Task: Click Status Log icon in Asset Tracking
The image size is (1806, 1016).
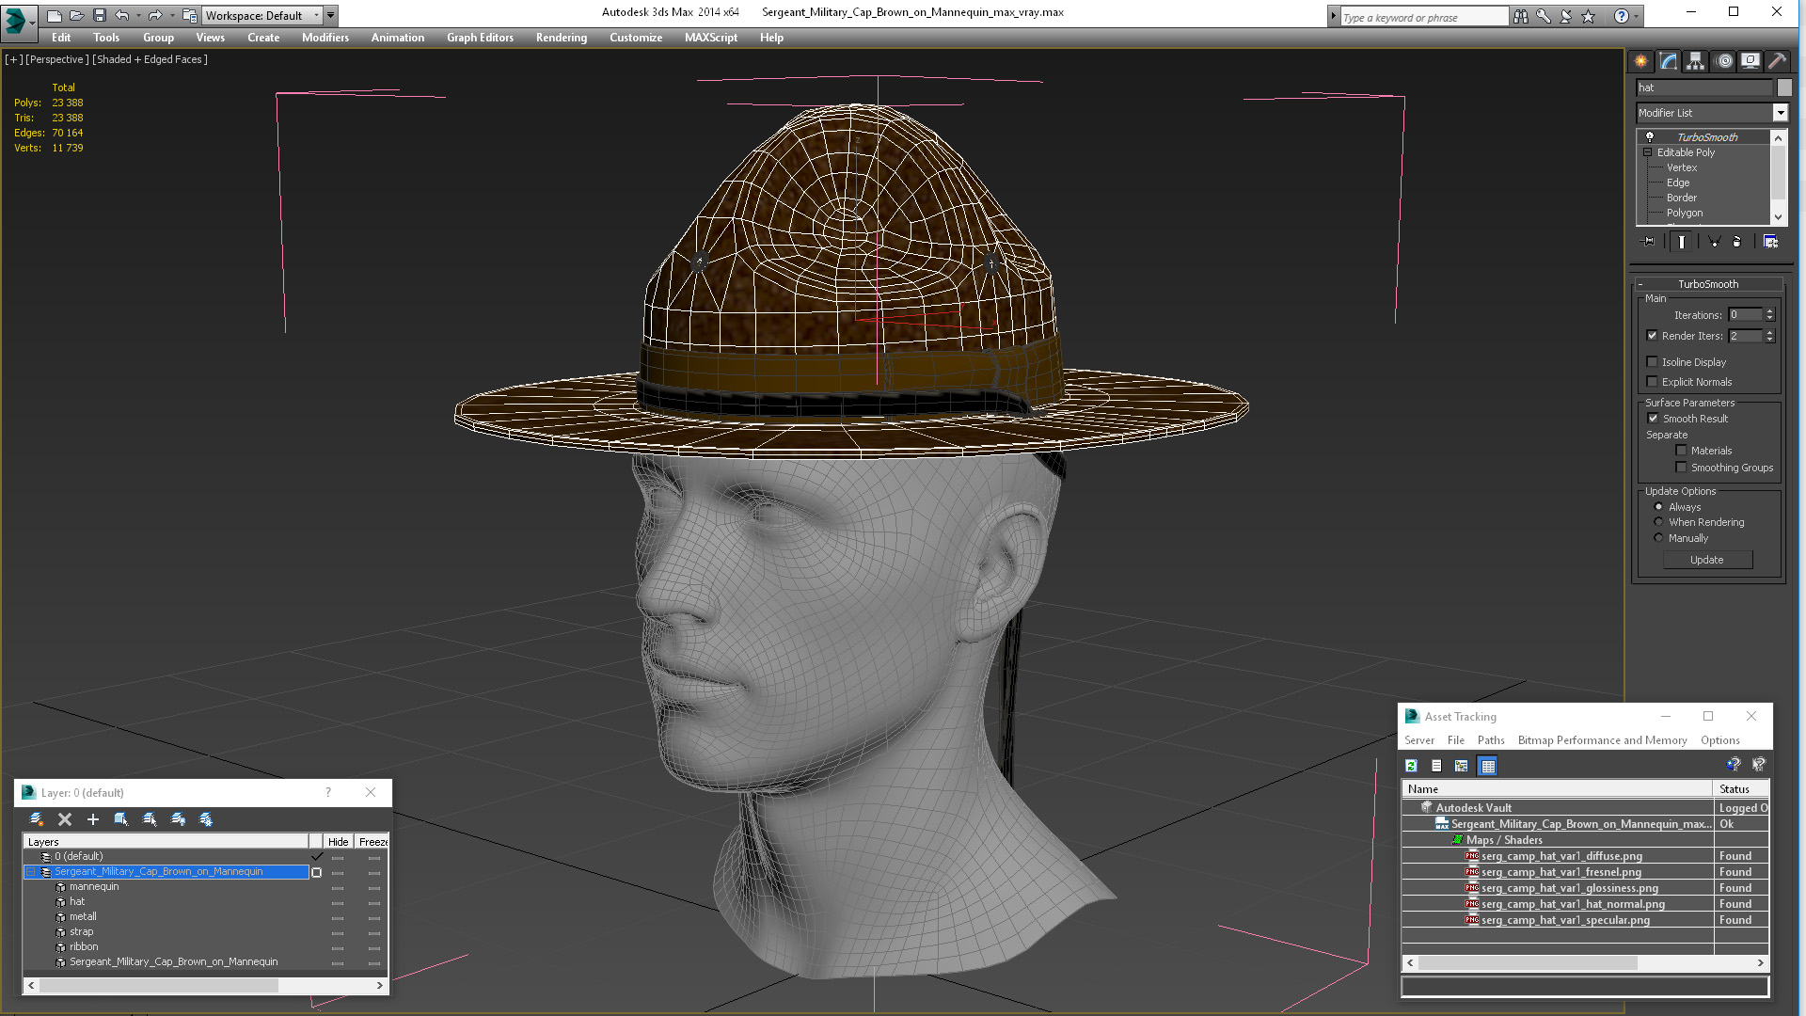Action: click(1436, 766)
